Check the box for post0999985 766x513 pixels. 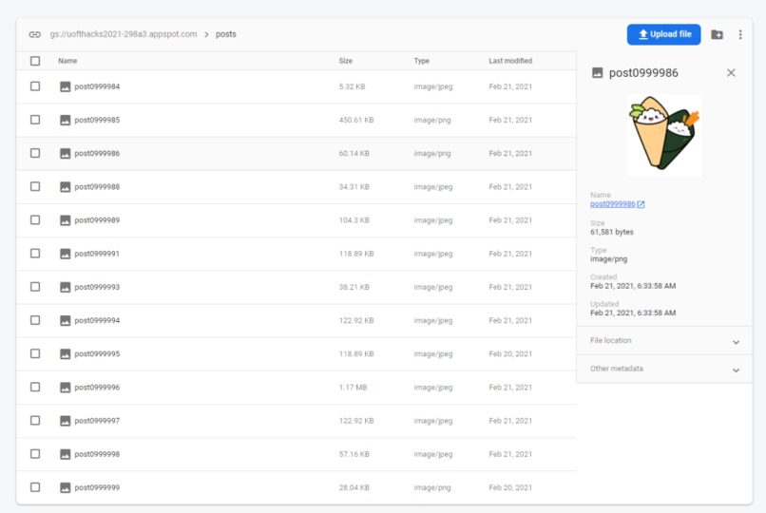pyautogui.click(x=35, y=120)
